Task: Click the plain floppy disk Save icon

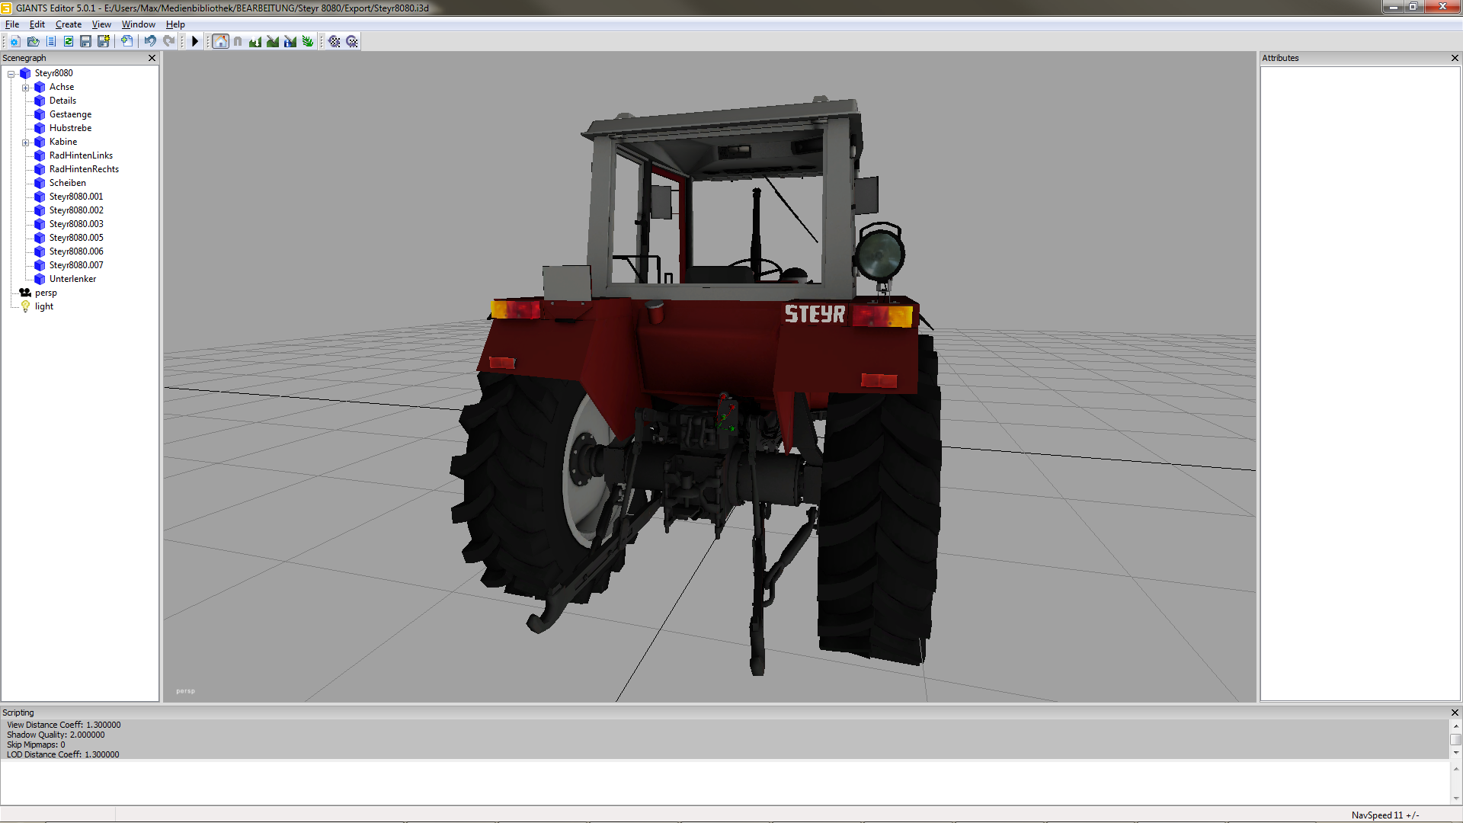Action: [x=85, y=41]
